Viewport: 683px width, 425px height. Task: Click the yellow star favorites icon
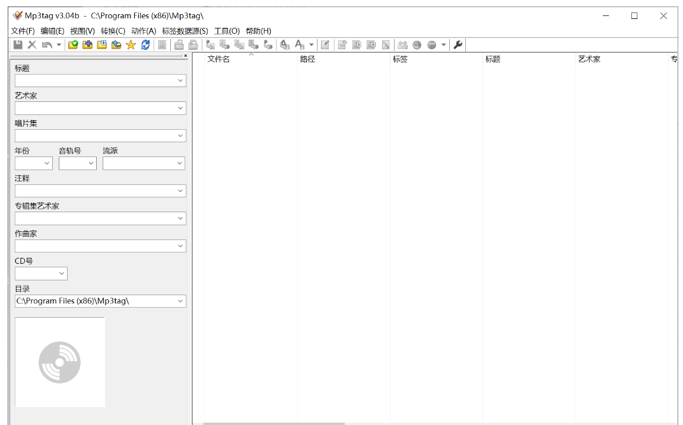[131, 45]
